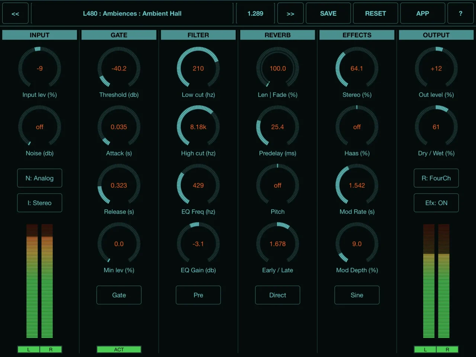Screen dimensions: 476x357
Task: Toggle the Efx: ON button
Action: pos(436,203)
